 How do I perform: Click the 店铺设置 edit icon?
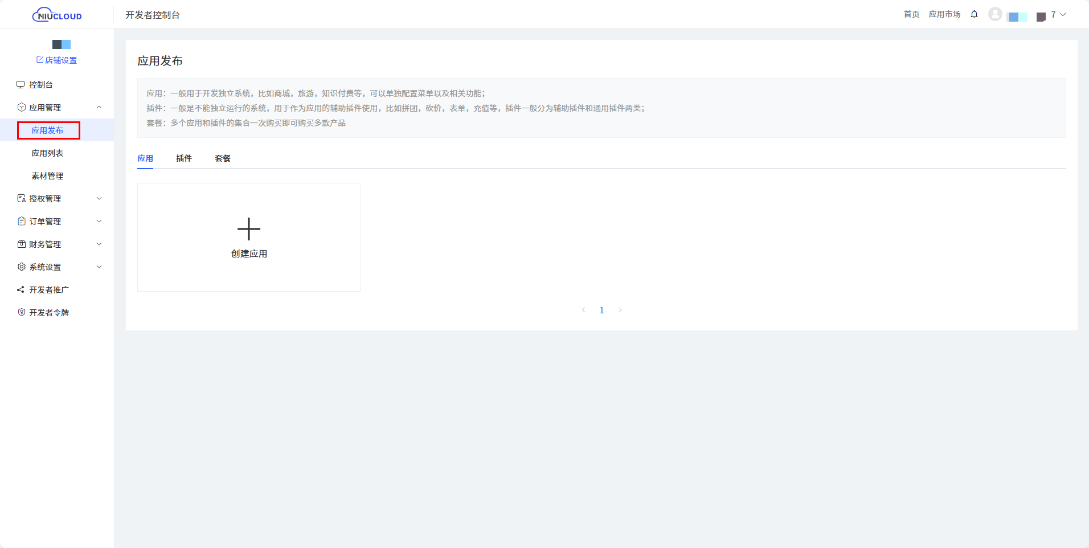point(40,60)
